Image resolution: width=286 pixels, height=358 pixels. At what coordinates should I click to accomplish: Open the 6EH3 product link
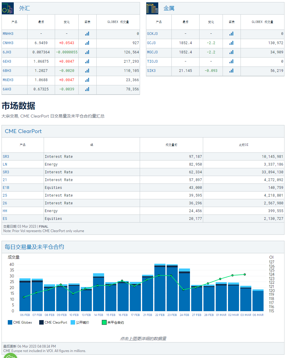(7, 61)
